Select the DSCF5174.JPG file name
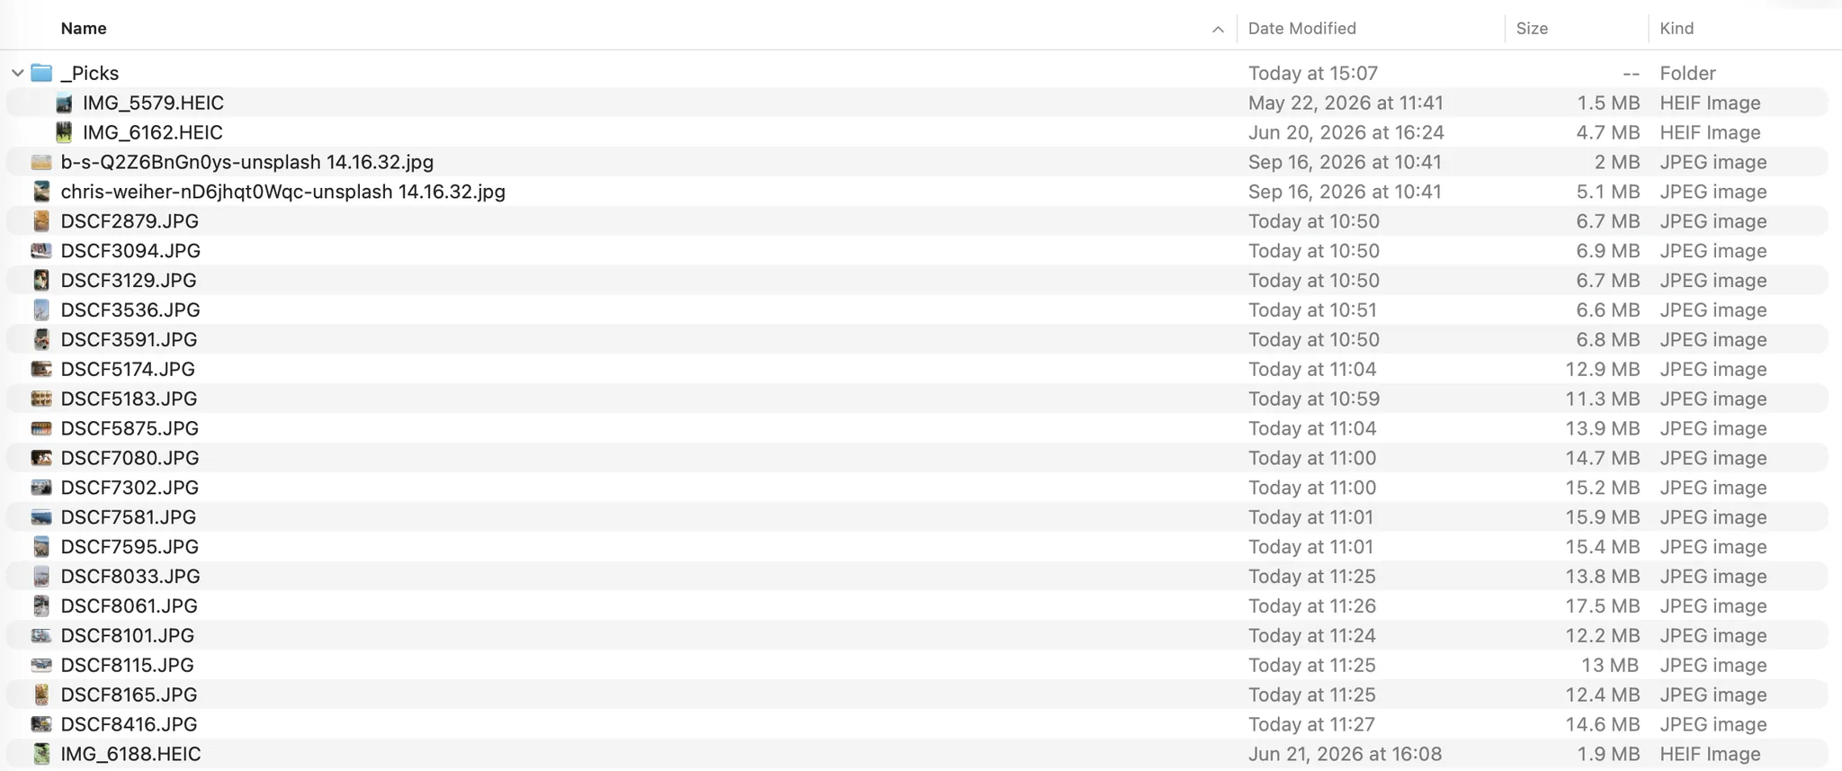 (x=128, y=370)
